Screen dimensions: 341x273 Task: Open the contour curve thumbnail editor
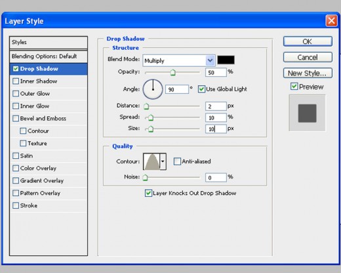[151, 161]
